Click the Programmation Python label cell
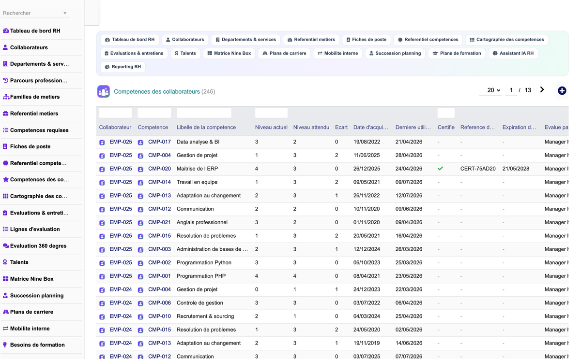The width and height of the screenshot is (581, 359). click(204, 263)
